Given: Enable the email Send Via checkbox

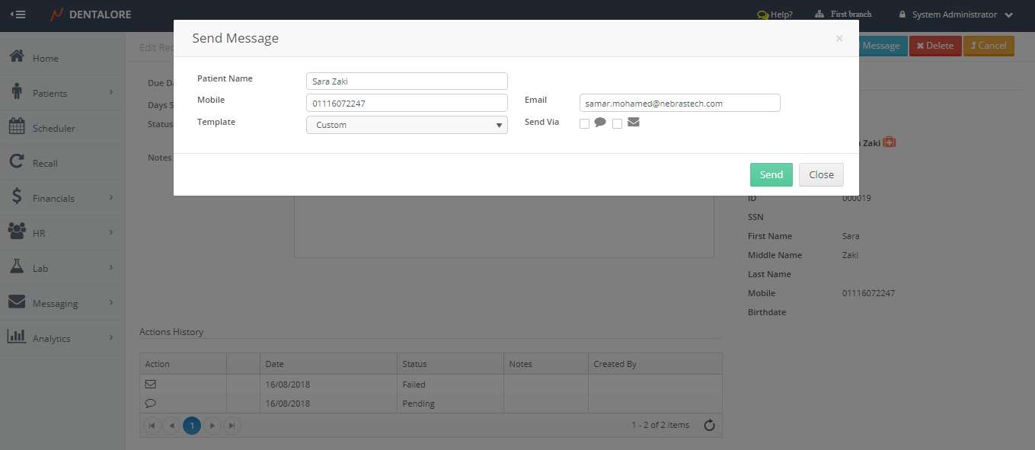Looking at the screenshot, I should tap(617, 124).
